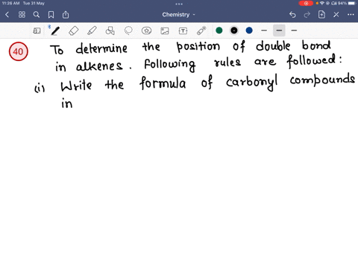Choose the black pen color
The image size is (358, 268).
(234, 31)
